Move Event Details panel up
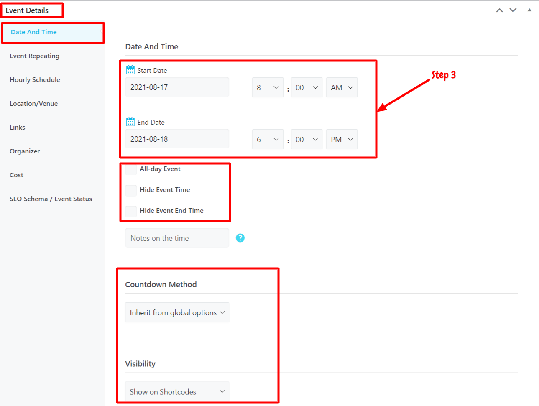 coord(499,10)
